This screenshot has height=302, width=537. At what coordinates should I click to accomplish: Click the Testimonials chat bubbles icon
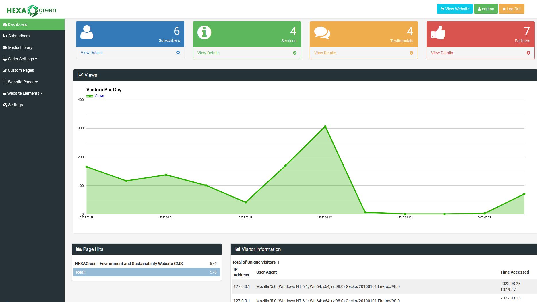click(322, 33)
